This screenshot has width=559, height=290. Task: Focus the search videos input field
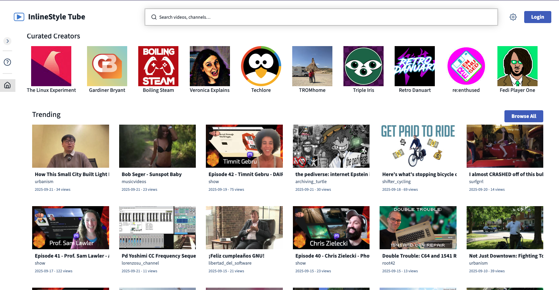(x=321, y=17)
